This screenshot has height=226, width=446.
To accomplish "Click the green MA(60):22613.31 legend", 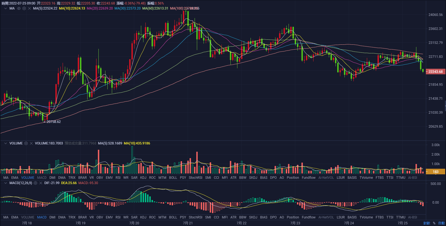I will pos(155,8).
